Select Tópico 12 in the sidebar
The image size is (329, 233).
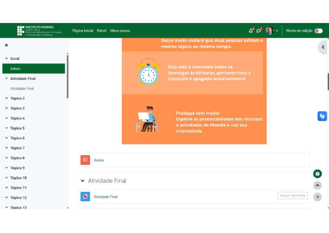coord(18,198)
